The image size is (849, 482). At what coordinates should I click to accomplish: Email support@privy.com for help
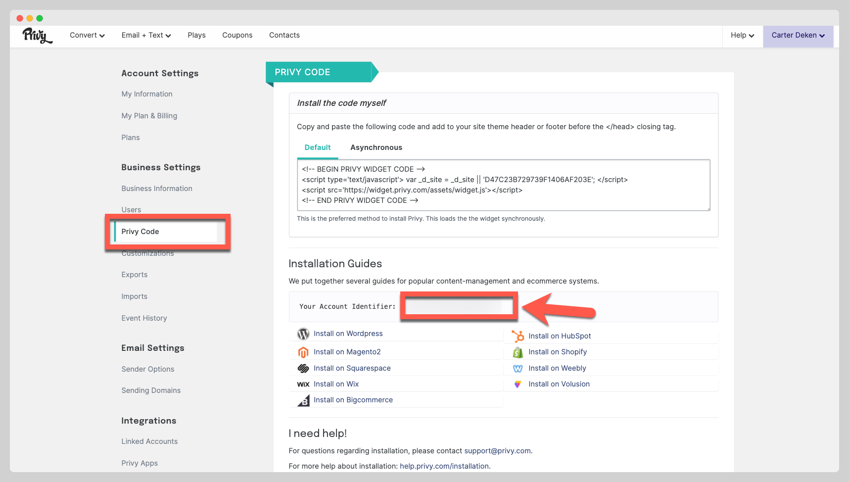(497, 451)
